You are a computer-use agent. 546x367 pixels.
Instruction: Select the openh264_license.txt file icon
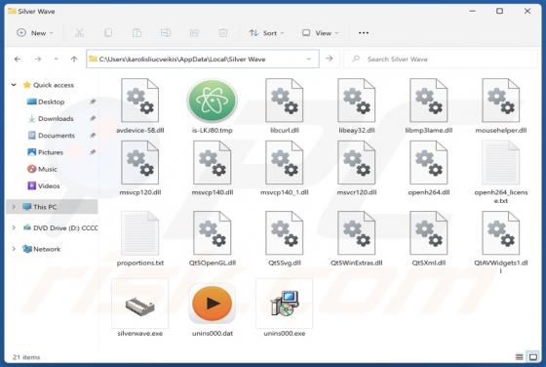tap(501, 162)
